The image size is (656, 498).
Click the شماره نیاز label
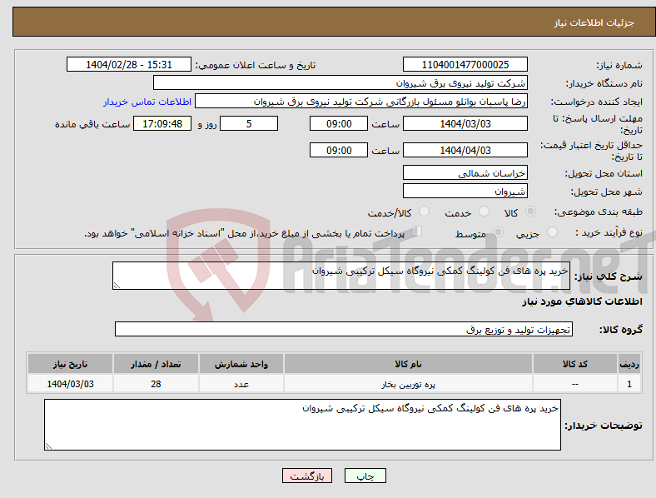619,65
